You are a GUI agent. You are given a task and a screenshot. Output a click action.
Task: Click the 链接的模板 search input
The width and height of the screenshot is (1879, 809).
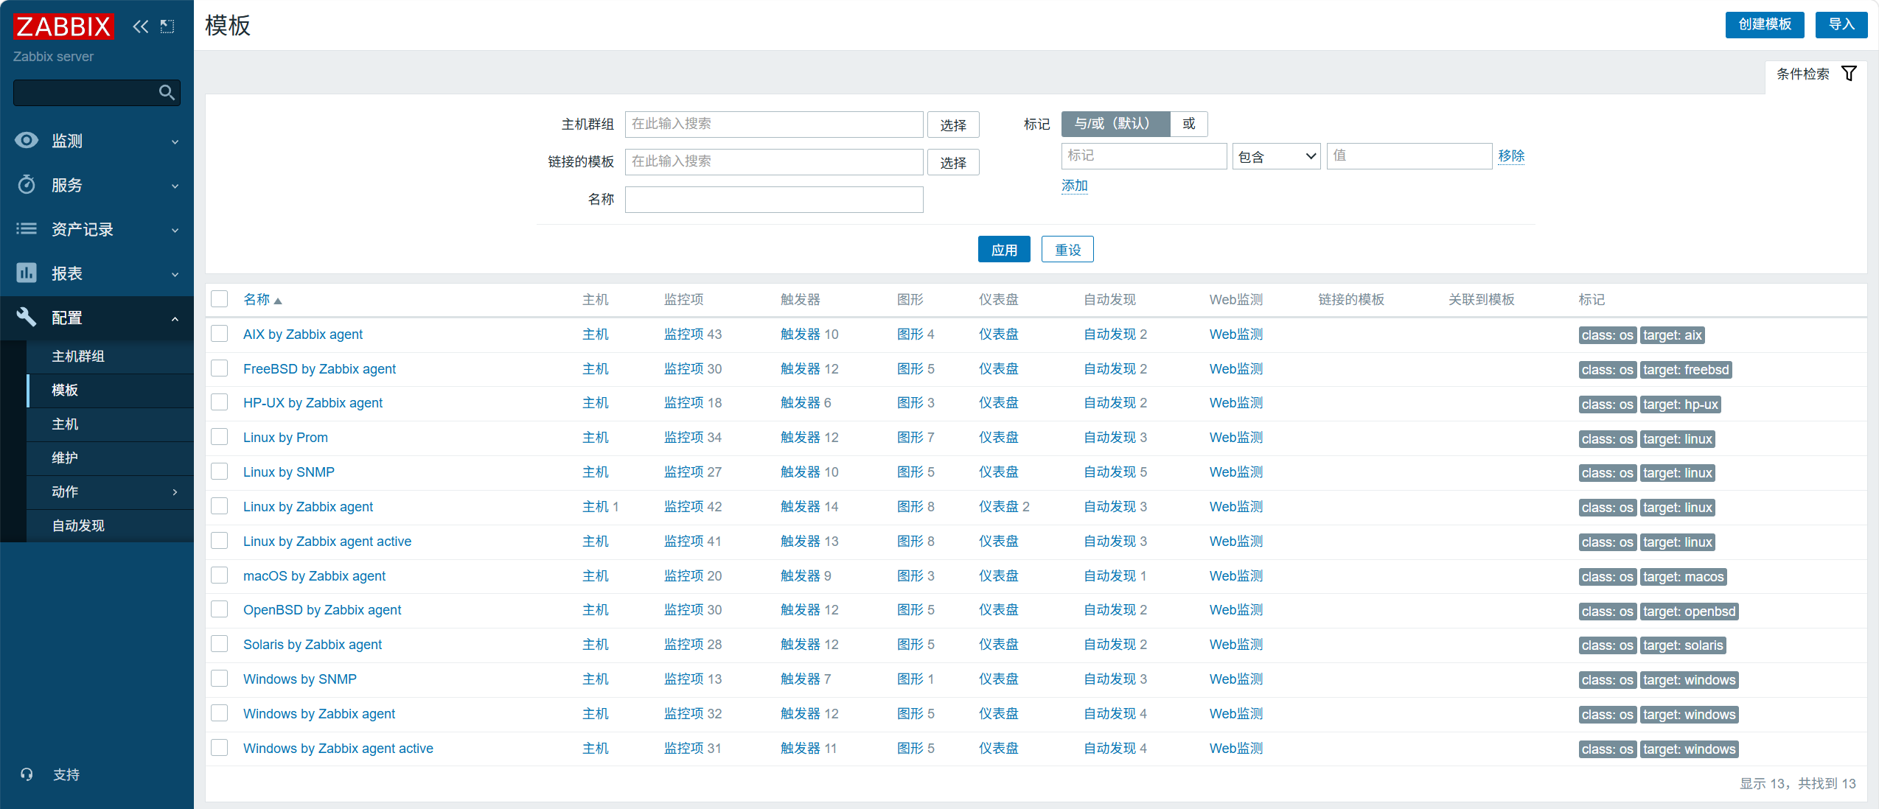pos(774,162)
